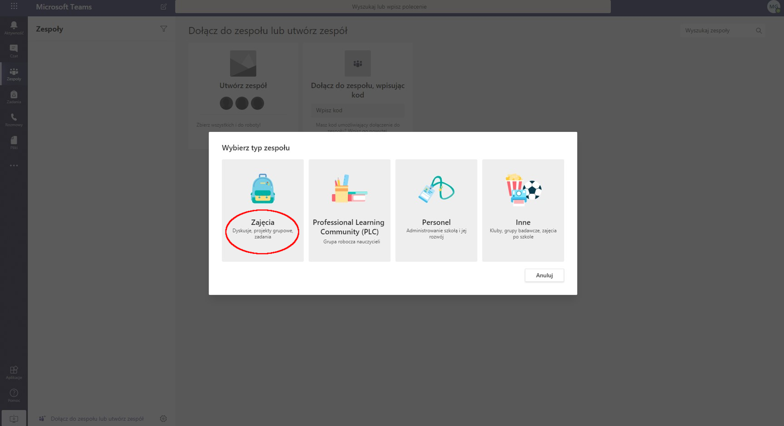Screen dimensions: 784x426
Task: Click the join-with-code team tile icon
Action: [358, 64]
